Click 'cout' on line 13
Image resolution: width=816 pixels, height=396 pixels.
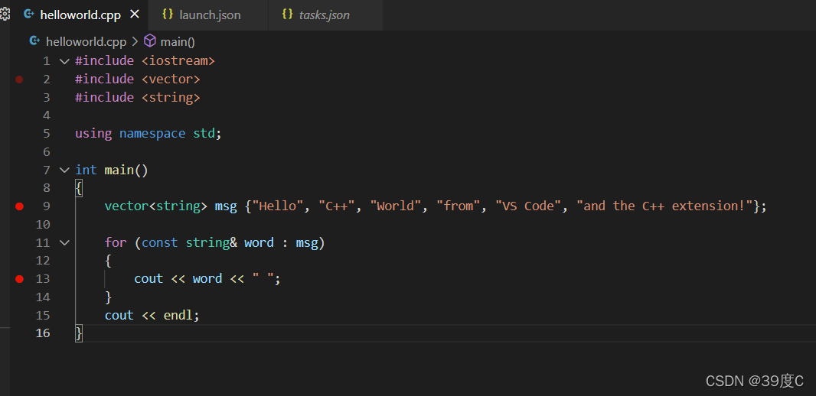[x=149, y=278]
